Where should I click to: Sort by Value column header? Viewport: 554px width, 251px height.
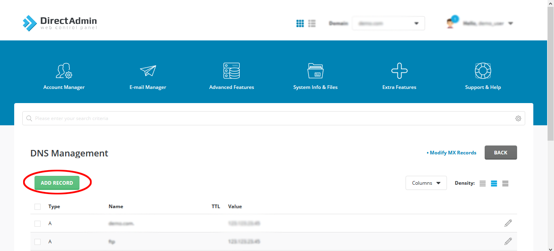[235, 207]
